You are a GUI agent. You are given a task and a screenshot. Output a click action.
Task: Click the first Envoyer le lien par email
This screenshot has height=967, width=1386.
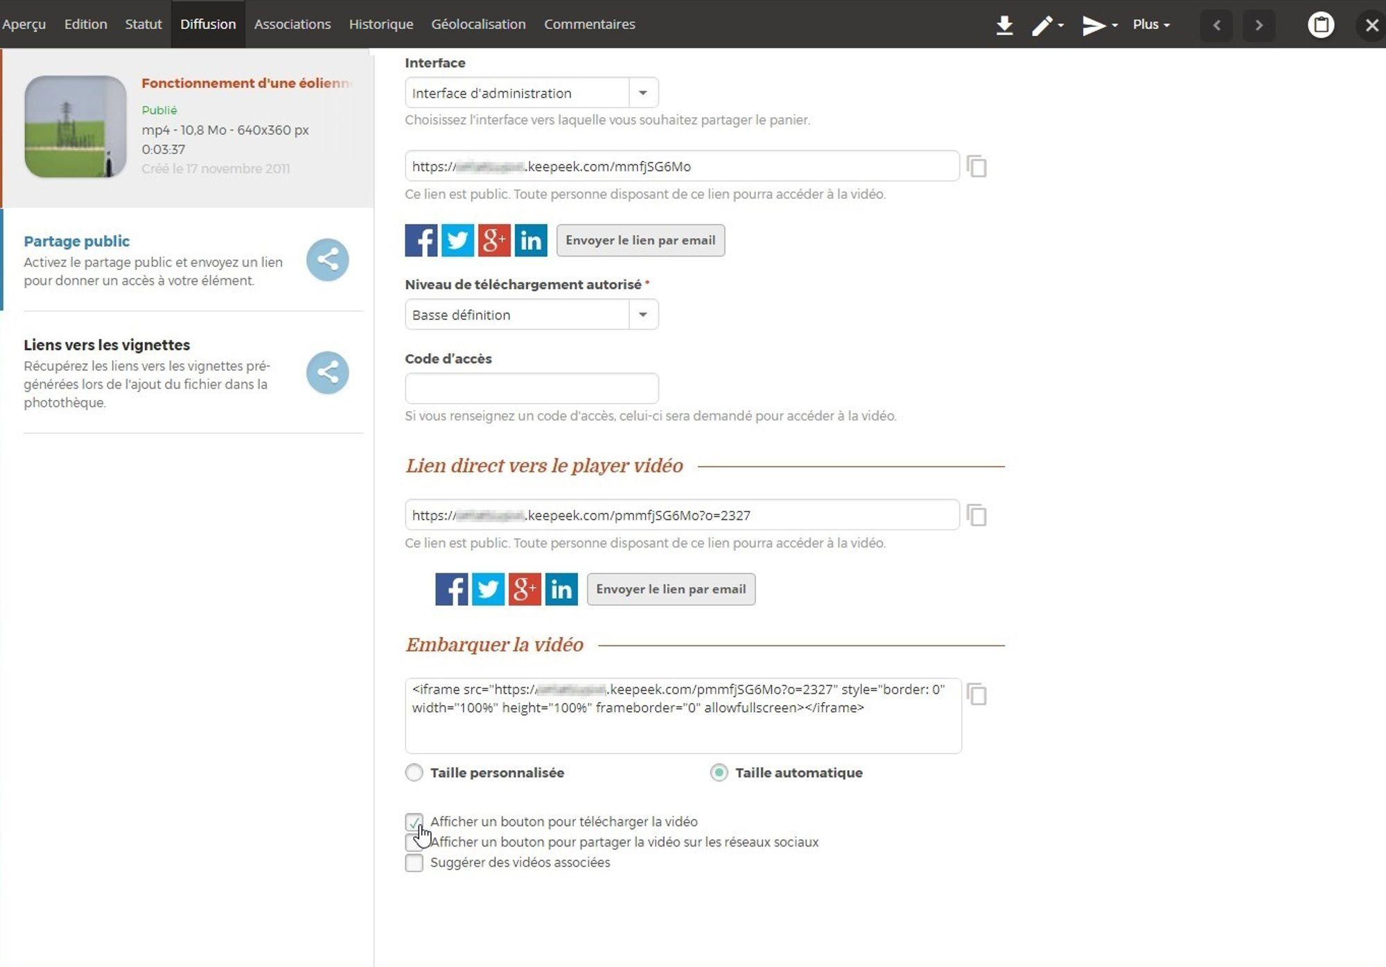pos(640,241)
